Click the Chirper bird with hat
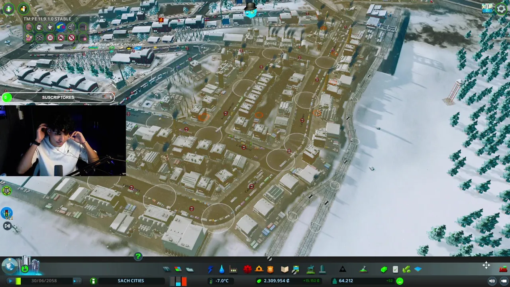The height and width of the screenshot is (287, 510). [x=250, y=10]
